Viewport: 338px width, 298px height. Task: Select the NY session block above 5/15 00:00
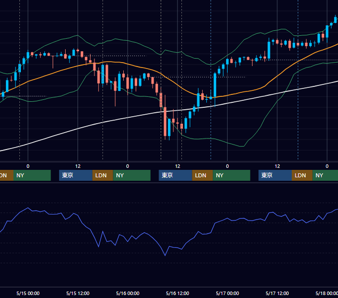[x=32, y=175]
